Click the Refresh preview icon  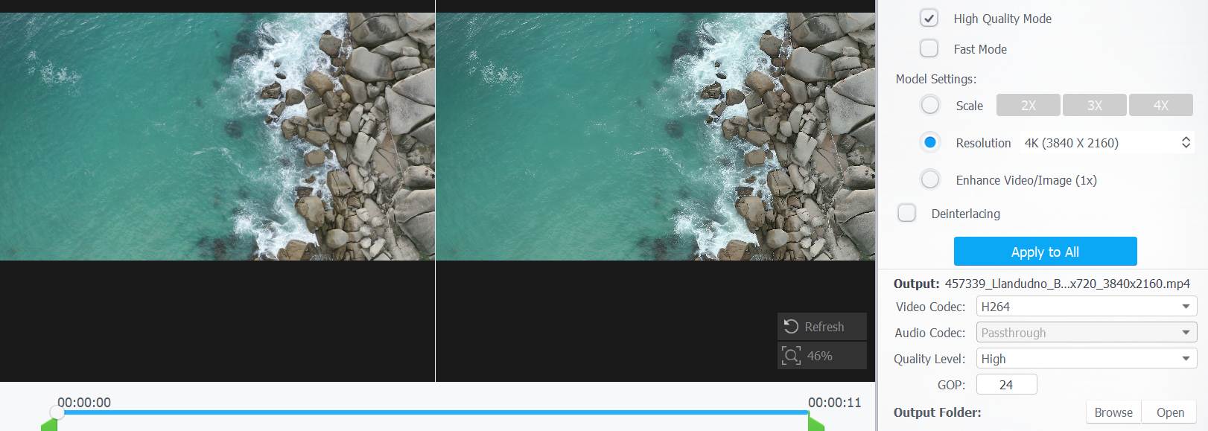[x=791, y=327]
